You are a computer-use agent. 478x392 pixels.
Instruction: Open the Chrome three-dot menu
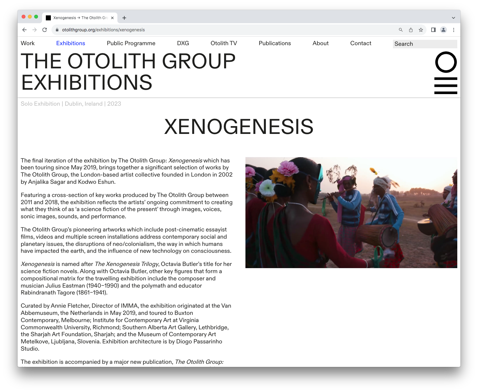click(454, 30)
